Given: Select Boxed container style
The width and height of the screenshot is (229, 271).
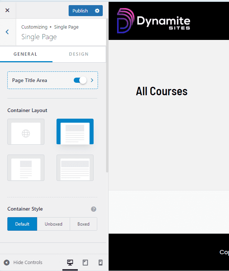Looking at the screenshot, I should pyautogui.click(x=83, y=224).
